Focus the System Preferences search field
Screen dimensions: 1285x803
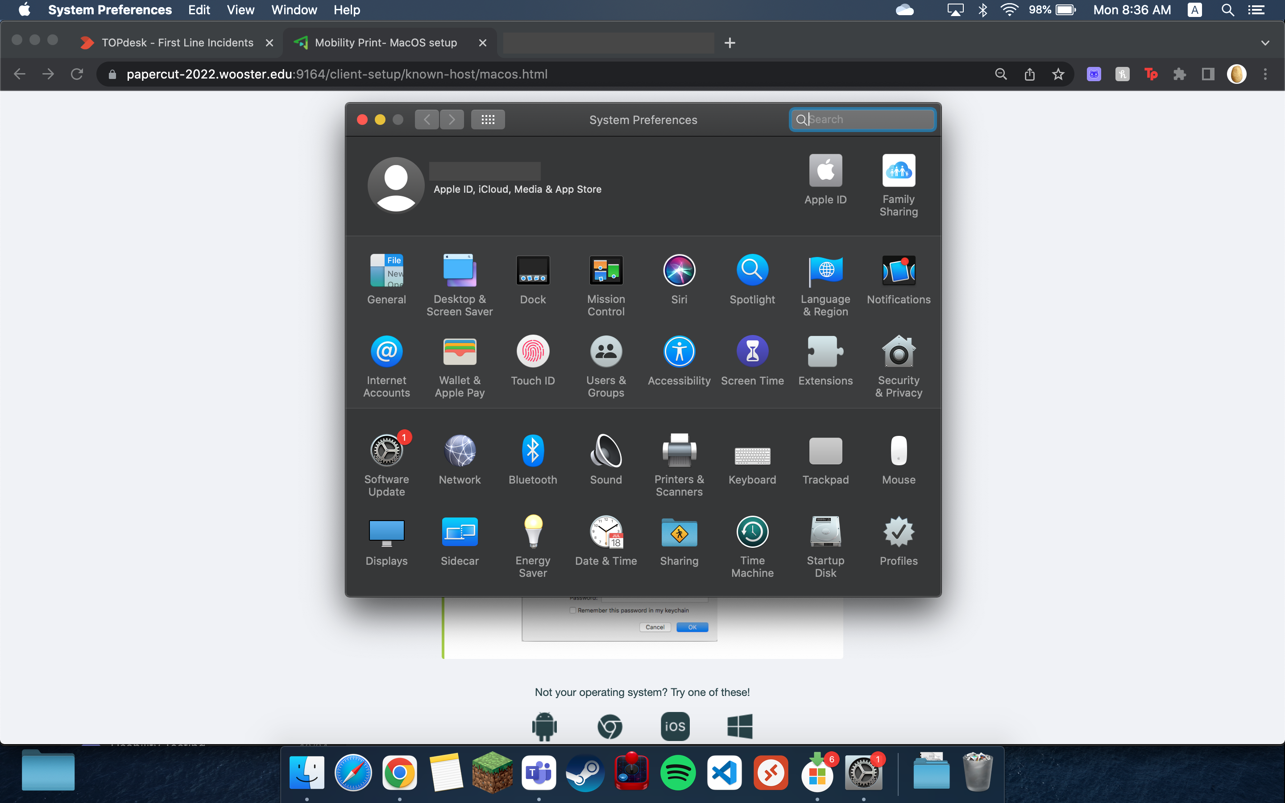(862, 120)
